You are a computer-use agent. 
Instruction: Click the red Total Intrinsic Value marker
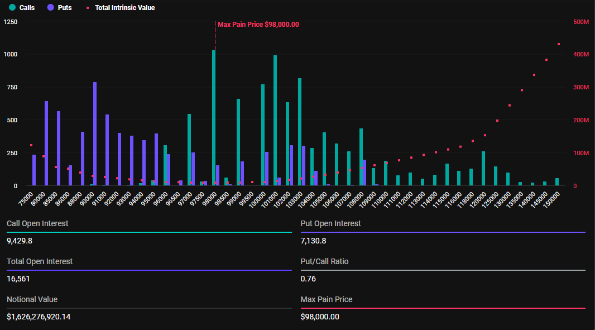88,8
